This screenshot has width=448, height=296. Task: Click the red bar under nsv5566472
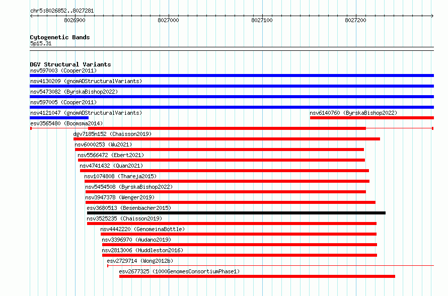pyautogui.click(x=221, y=160)
